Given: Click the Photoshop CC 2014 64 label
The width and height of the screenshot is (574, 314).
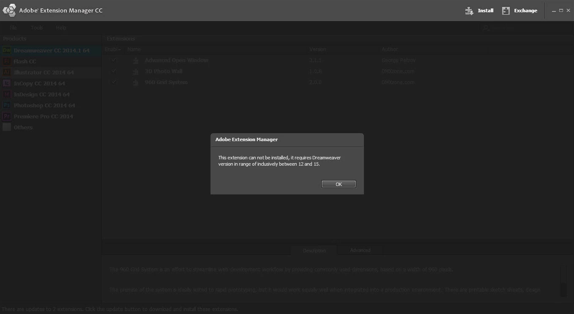Looking at the screenshot, I should (44, 105).
